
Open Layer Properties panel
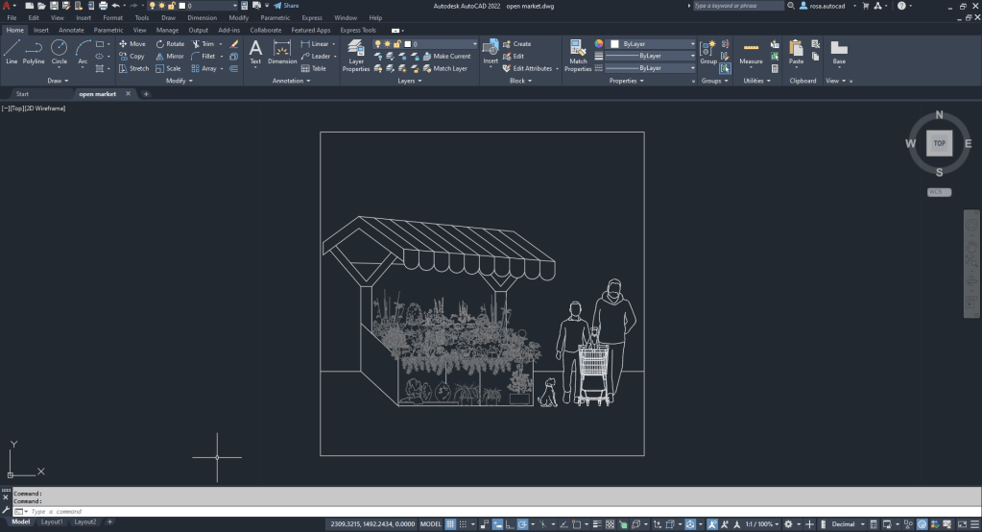(356, 56)
